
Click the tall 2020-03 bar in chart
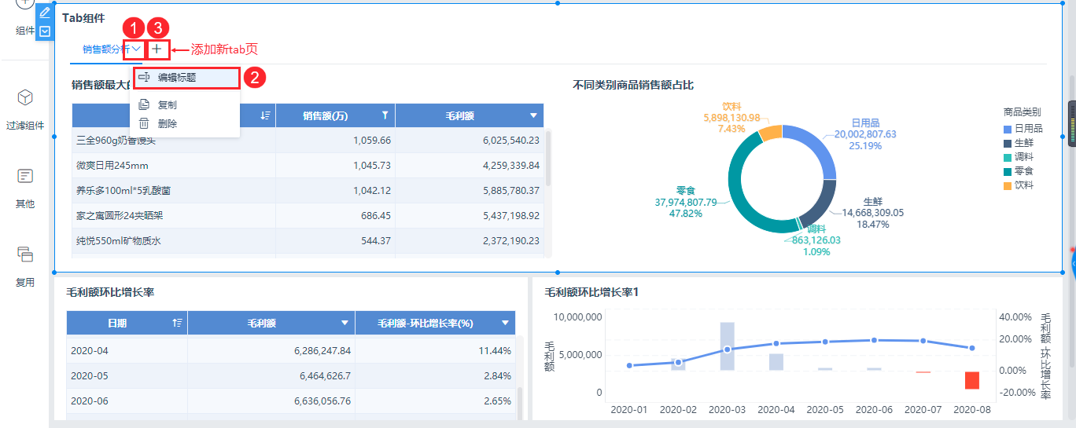(728, 346)
